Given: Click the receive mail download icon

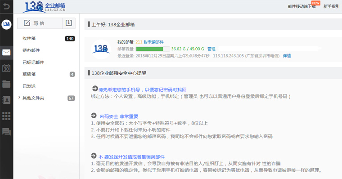Looking at the screenshot, I should [x=69, y=23].
